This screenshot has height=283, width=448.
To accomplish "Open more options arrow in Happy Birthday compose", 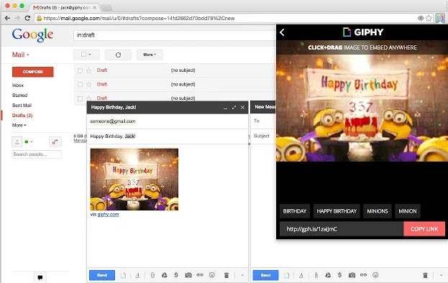I will [242, 275].
